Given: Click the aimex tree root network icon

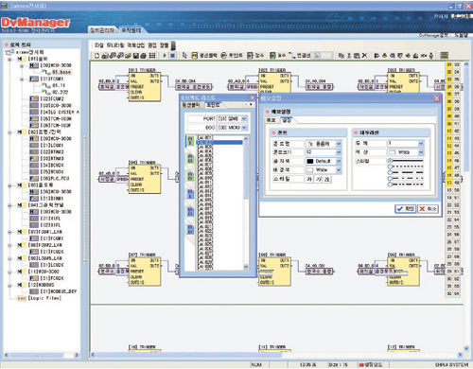Looking at the screenshot, I should [x=9, y=52].
